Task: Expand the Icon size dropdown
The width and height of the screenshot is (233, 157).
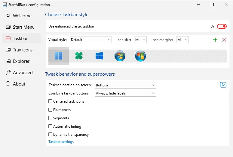Action: (140, 40)
